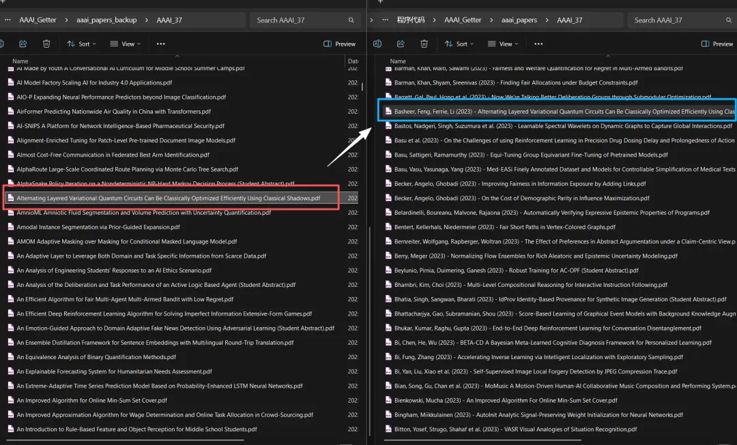Open See more ellipsis in left toolbar
The image size is (737, 445).
[x=161, y=44]
